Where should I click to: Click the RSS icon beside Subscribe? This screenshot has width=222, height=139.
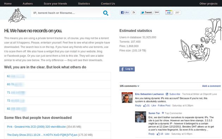pyautogui.click(x=167, y=94)
